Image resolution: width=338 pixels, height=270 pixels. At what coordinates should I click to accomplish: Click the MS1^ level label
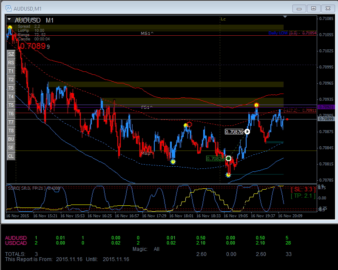(147, 34)
